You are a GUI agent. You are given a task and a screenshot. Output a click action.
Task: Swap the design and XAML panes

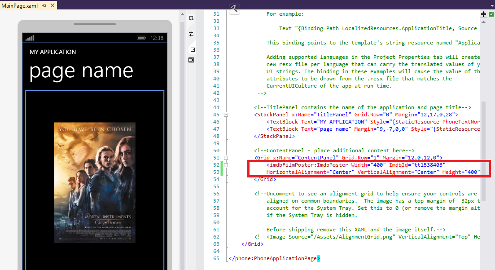[191, 34]
